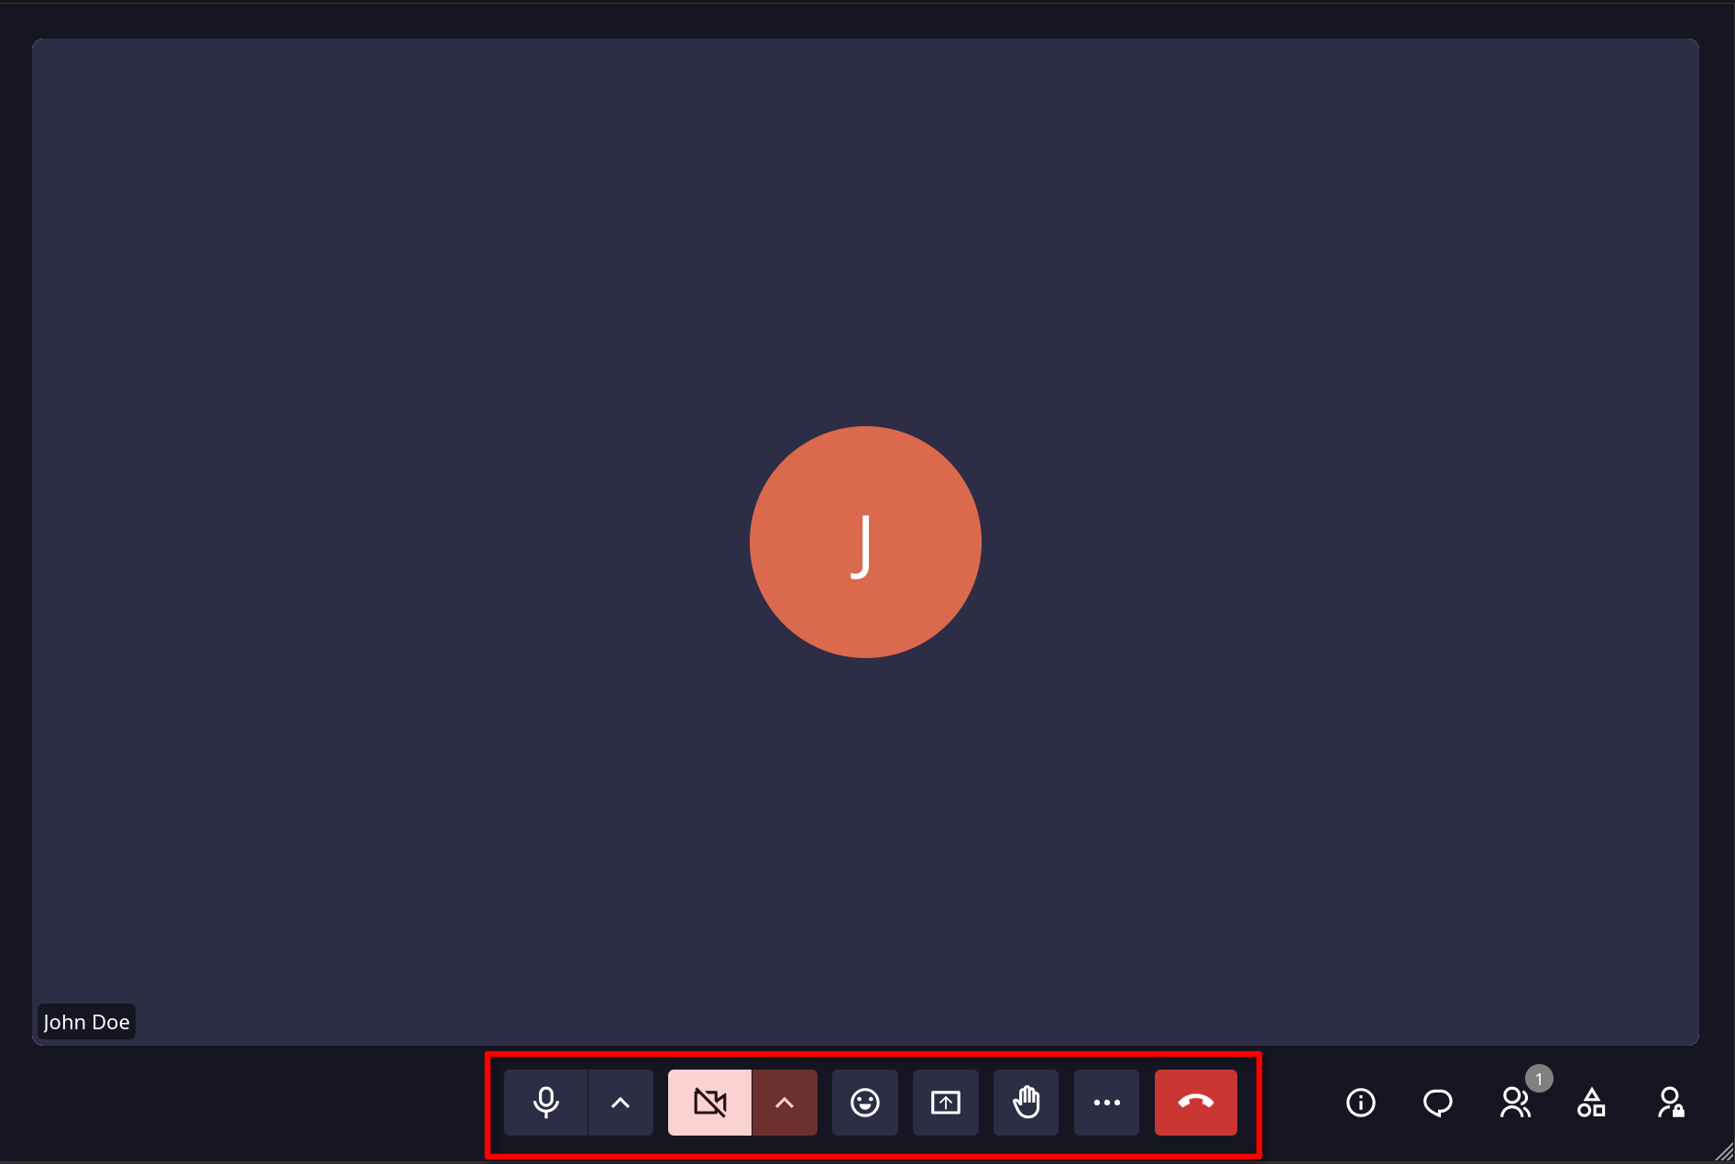Open the more actions three-dot menu
Image resolution: width=1735 pixels, height=1164 pixels.
[x=1107, y=1103]
